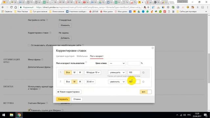This screenshot has width=210, height=118.
Task: Open the browser home page
Action: (x=16, y=7)
